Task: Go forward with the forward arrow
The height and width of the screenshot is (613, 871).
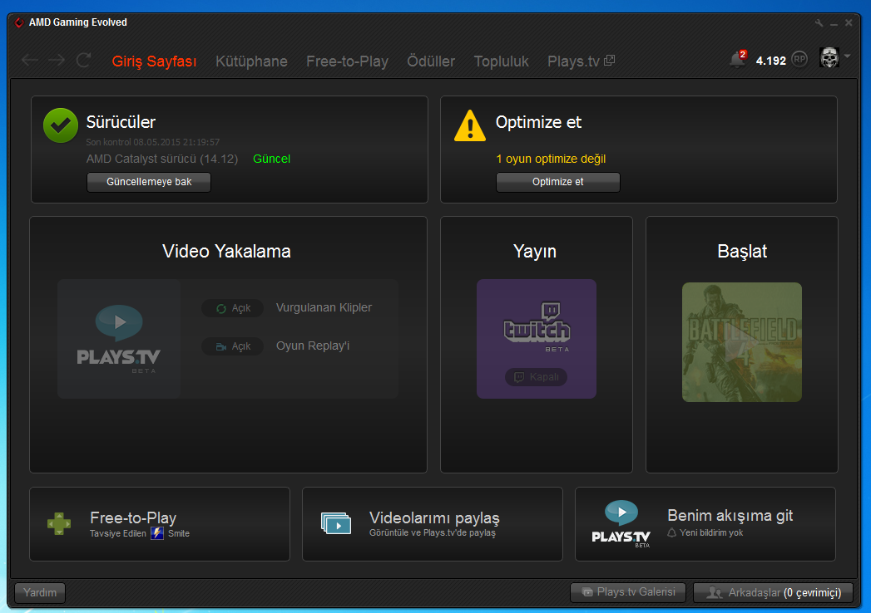Action: click(x=57, y=60)
